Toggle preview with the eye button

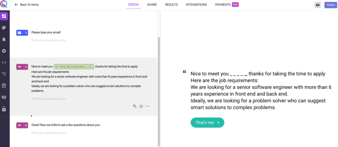(318, 5)
